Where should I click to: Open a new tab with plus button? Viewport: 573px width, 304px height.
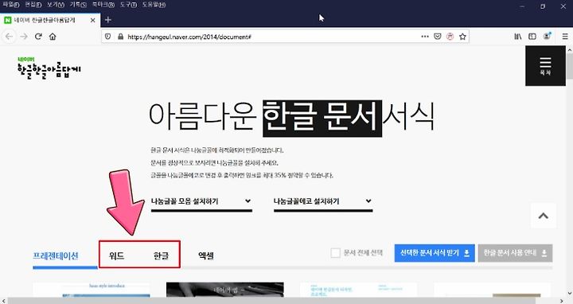pos(107,20)
